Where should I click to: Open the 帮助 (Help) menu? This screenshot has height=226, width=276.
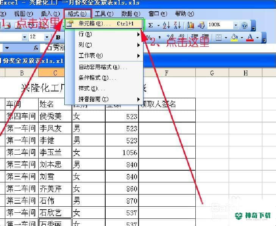coord(184,14)
